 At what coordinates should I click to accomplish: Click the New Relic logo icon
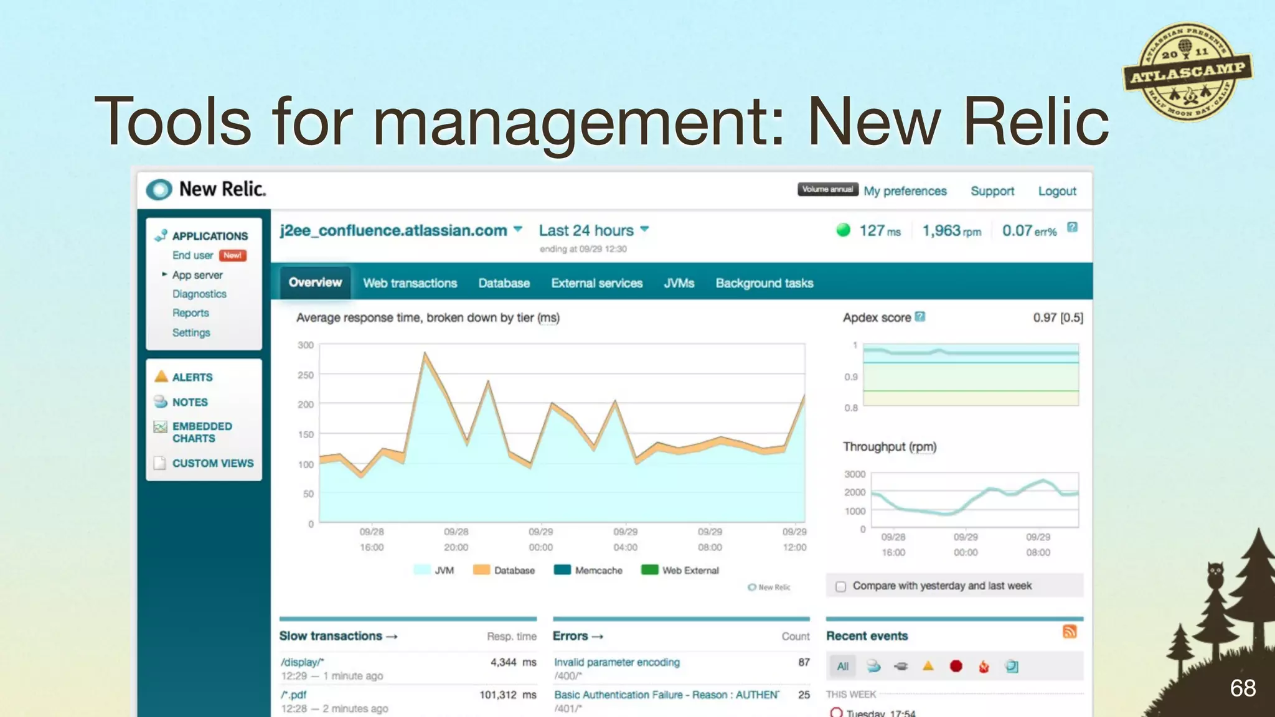click(159, 189)
